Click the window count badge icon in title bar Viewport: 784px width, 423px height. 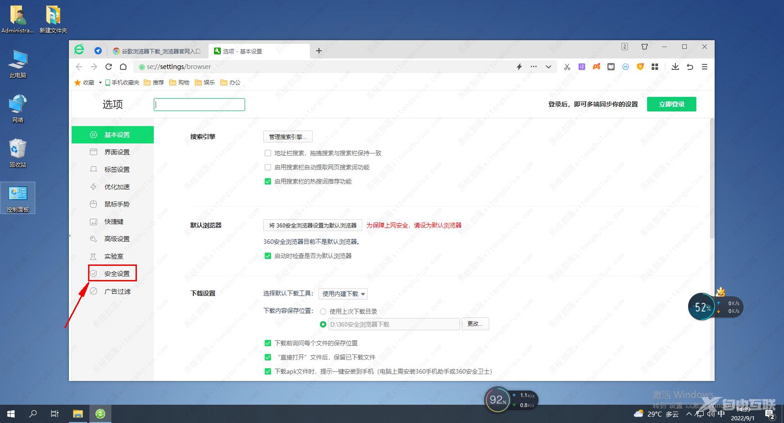click(x=625, y=47)
